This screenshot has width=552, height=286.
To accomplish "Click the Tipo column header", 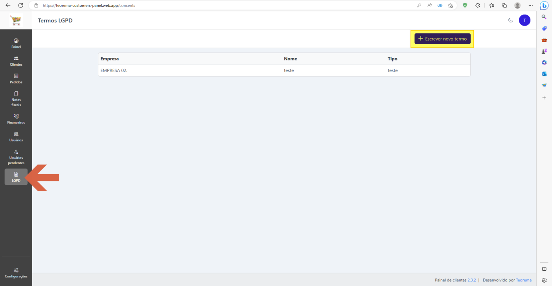I will pos(392,59).
